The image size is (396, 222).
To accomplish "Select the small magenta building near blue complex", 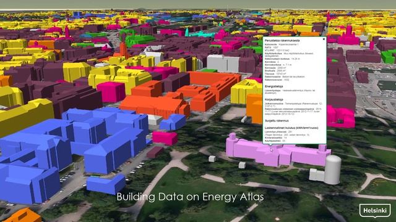I will click(x=165, y=138).
